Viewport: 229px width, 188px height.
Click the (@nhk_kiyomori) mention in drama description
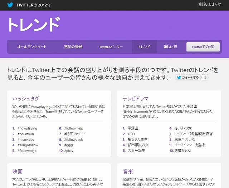135,112
